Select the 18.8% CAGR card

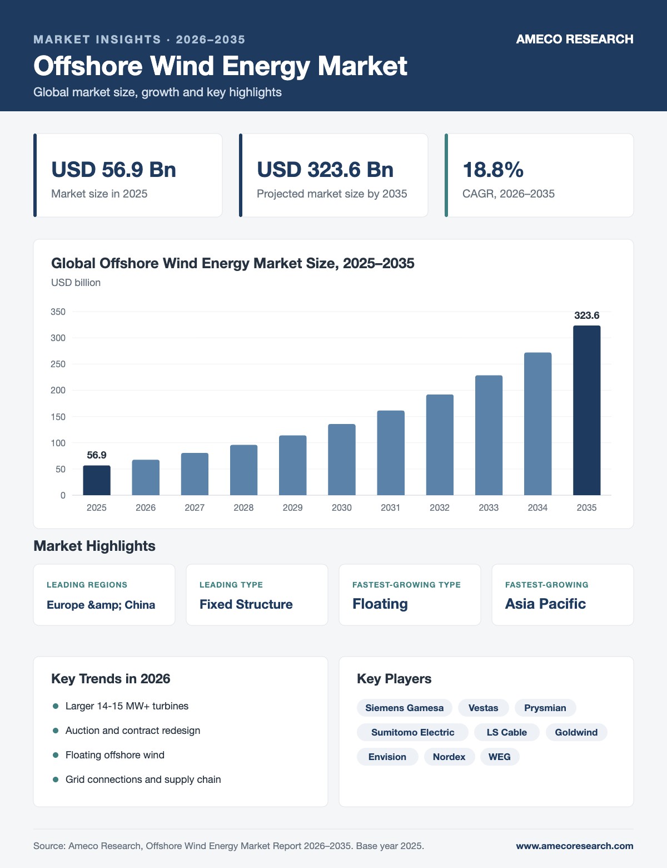tap(539, 175)
